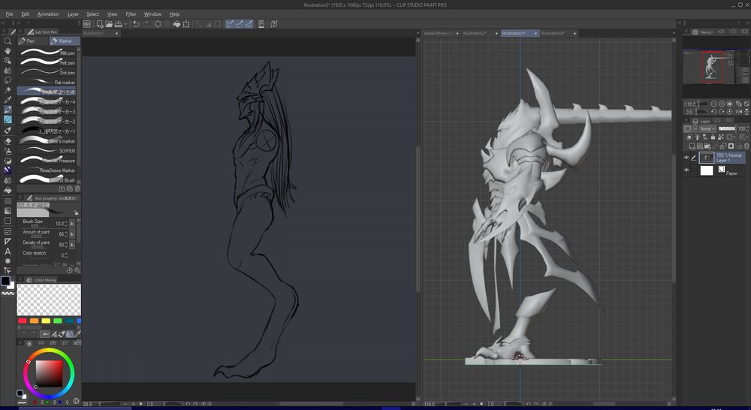Click zoom in icon in Navigator
This screenshot has width=751, height=410.
pos(722,104)
